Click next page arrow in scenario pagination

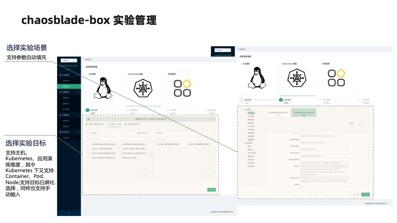point(366,123)
